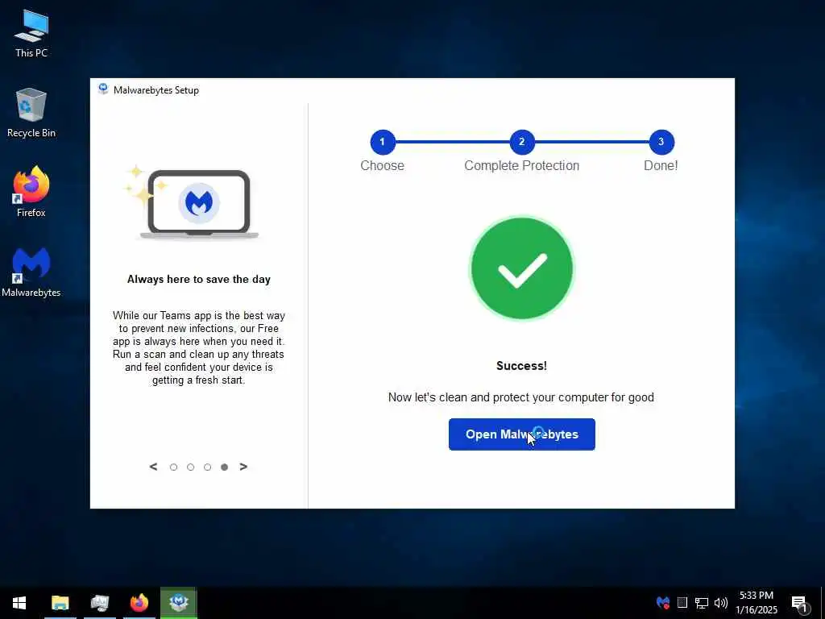Select the Malwarebytes desktop shortcut
This screenshot has width=825, height=619.
(x=31, y=272)
